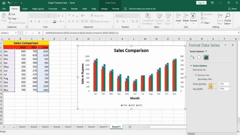
Task: Click the Gap Width slider
Action: coord(212,89)
